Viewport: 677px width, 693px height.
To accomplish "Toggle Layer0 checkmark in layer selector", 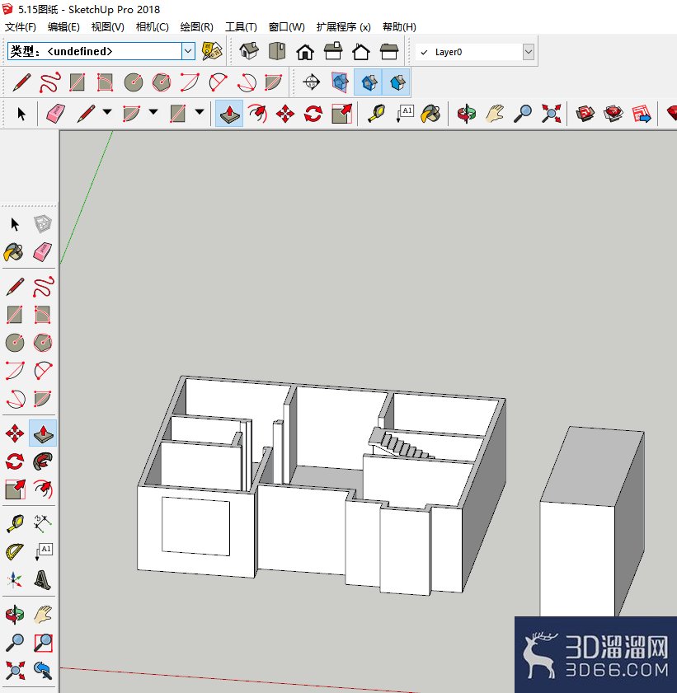I will click(x=424, y=52).
